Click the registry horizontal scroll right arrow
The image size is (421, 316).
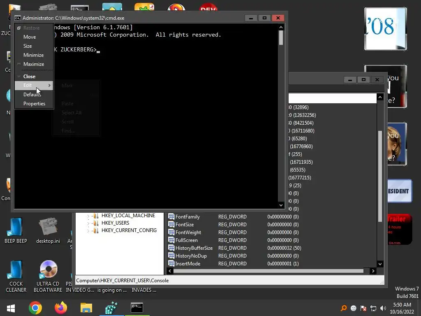pyautogui.click(x=373, y=271)
